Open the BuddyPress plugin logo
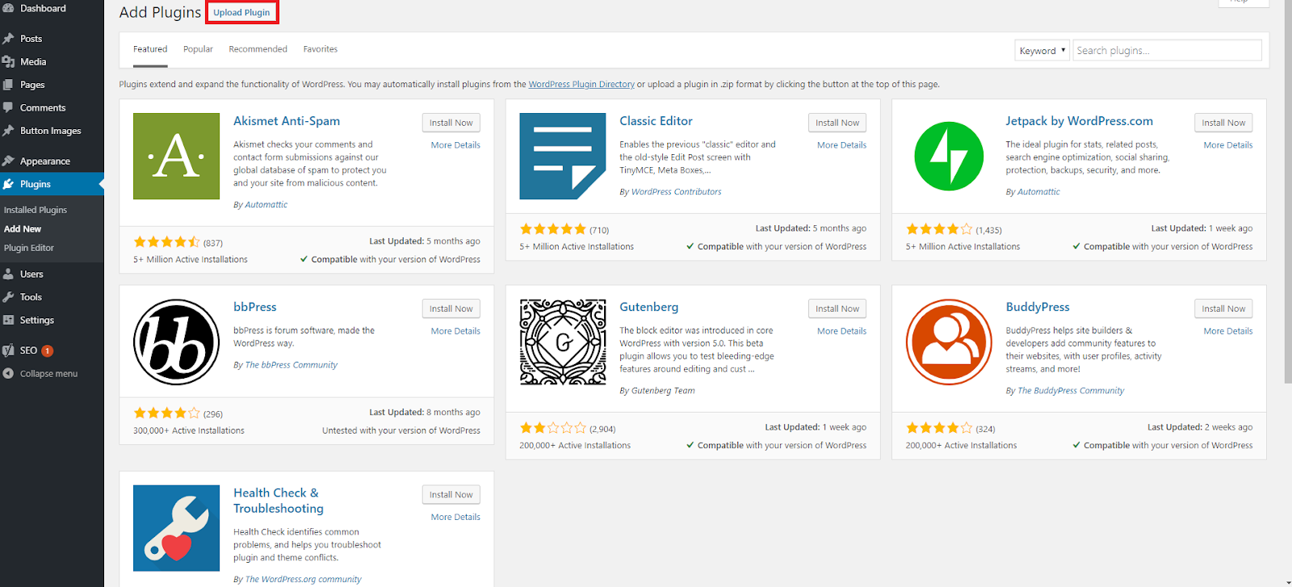 (x=949, y=342)
